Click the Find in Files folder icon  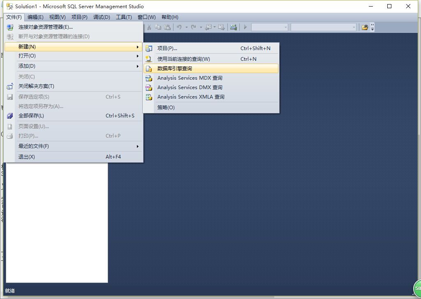(365, 27)
